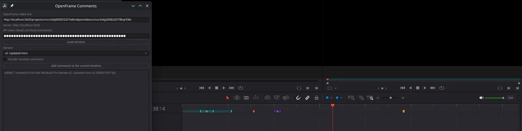Click the Replace Clip icon
Image resolution: width=522 pixels, height=131 pixels.
point(286,98)
